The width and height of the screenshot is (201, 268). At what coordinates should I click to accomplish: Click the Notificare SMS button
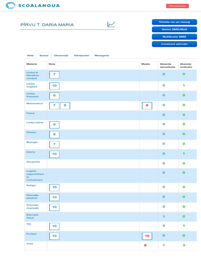coord(174,37)
